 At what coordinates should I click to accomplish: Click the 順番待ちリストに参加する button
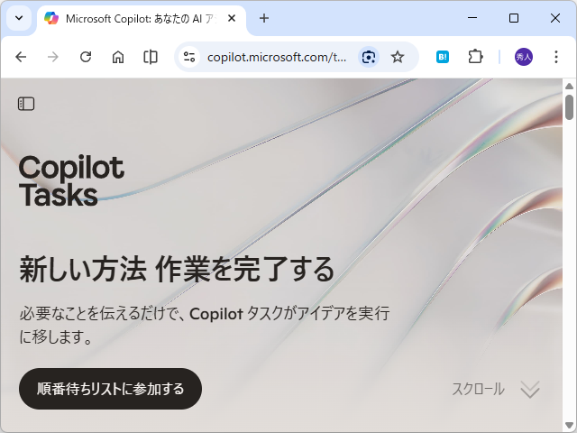pyautogui.click(x=110, y=389)
